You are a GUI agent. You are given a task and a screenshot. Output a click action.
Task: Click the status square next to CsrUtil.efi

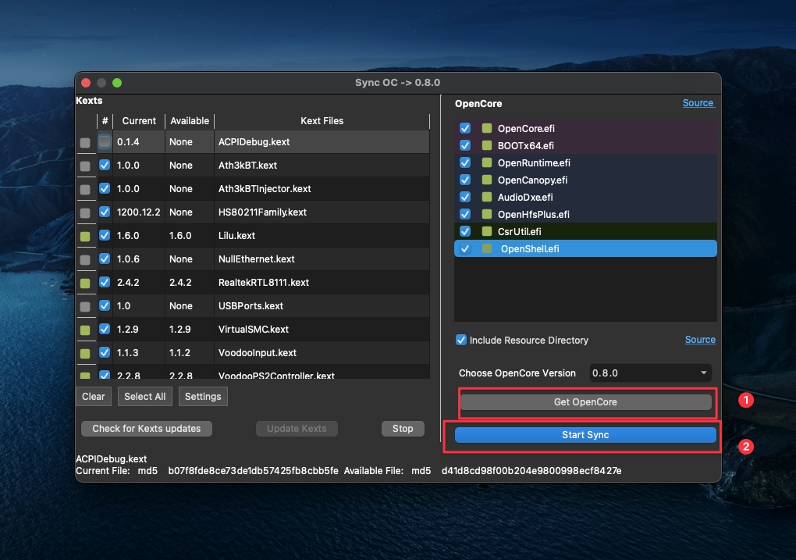[487, 231]
